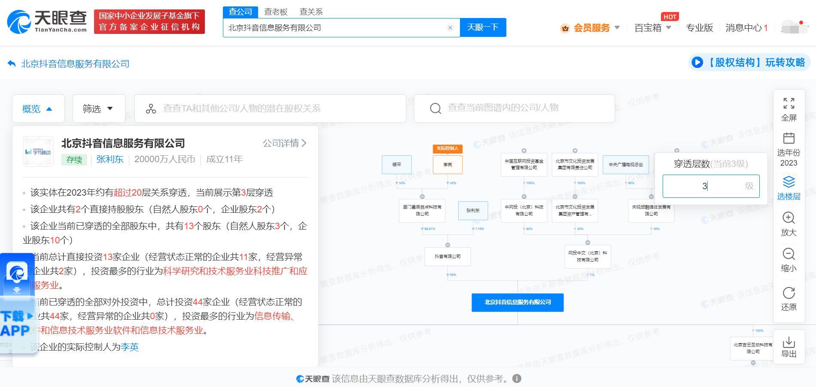This screenshot has width=816, height=387.
Task: Edit the 穿透层数 level input
Action: 711,186
